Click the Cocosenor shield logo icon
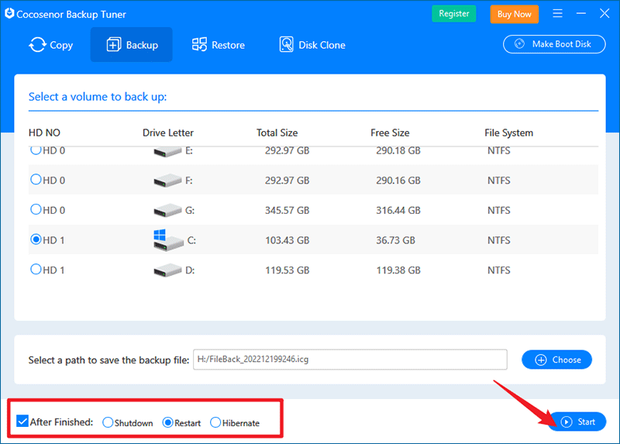 point(9,13)
